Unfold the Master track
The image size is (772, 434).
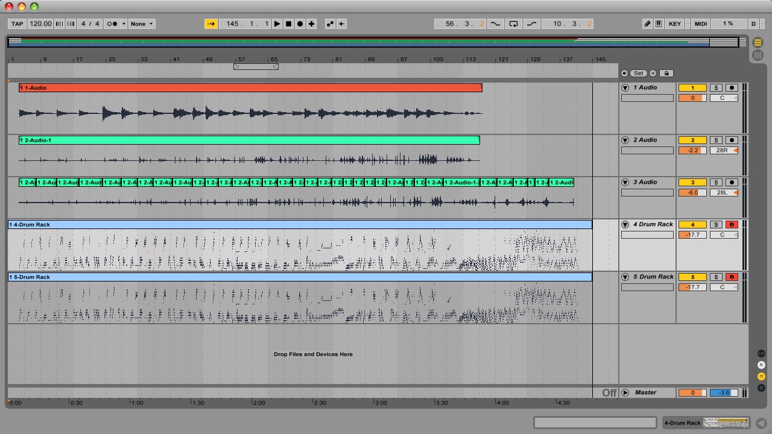625,393
